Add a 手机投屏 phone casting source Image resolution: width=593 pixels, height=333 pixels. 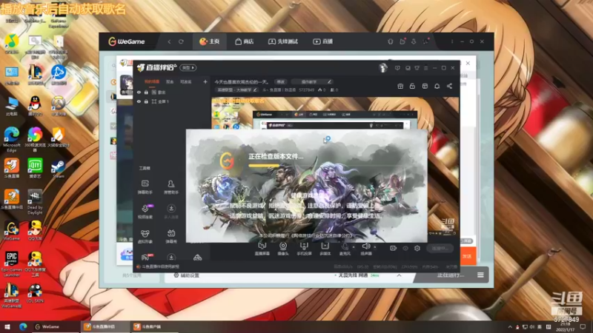(304, 249)
